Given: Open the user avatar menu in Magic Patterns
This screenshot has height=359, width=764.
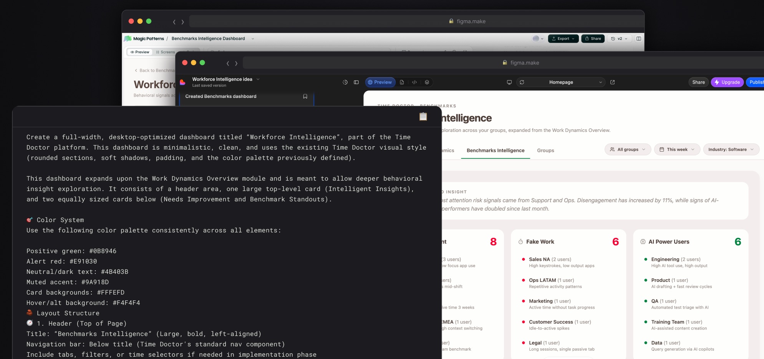Looking at the screenshot, I should pos(537,38).
